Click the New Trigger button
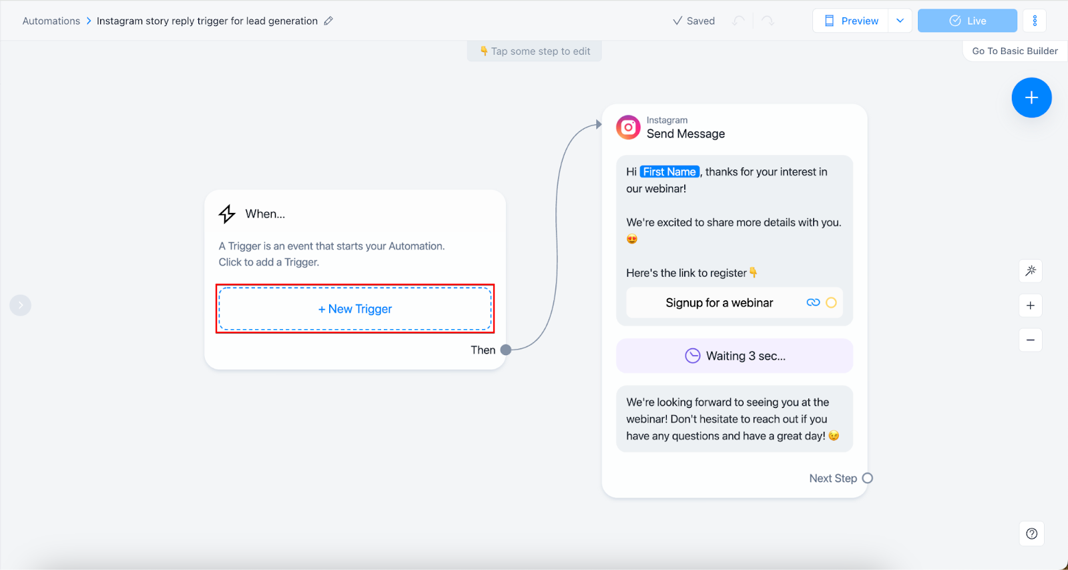Screen dimensions: 1068x570 tap(355, 309)
